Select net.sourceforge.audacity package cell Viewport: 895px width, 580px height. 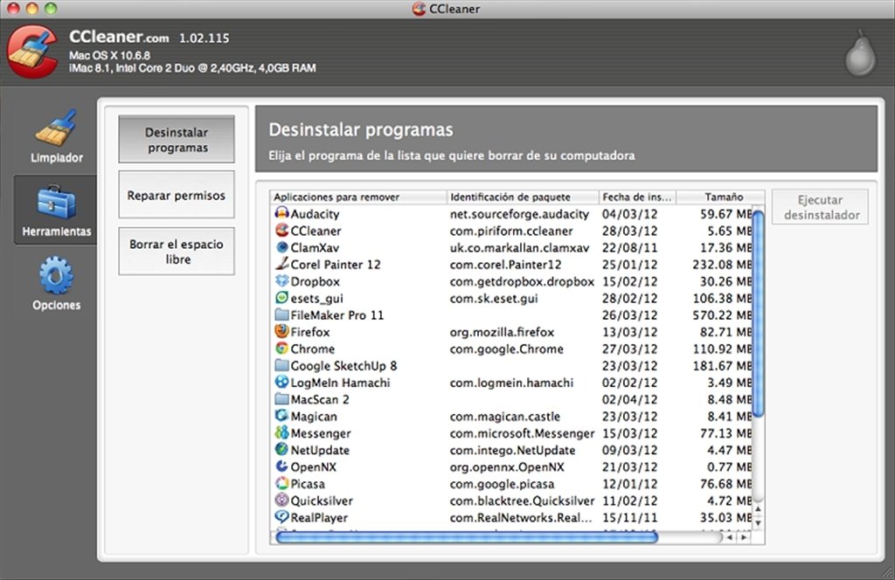point(519,214)
